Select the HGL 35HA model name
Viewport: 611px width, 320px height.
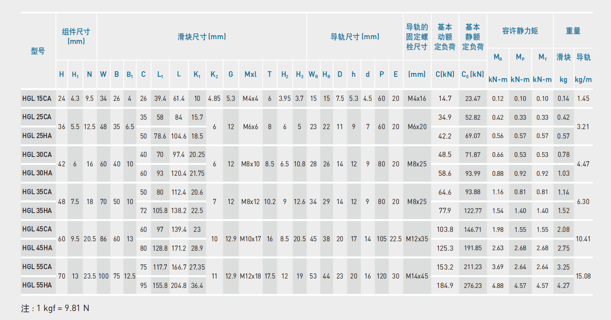pos(37,211)
